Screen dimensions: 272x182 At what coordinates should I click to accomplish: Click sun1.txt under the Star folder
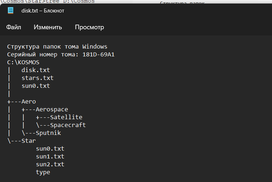[x=50, y=156]
